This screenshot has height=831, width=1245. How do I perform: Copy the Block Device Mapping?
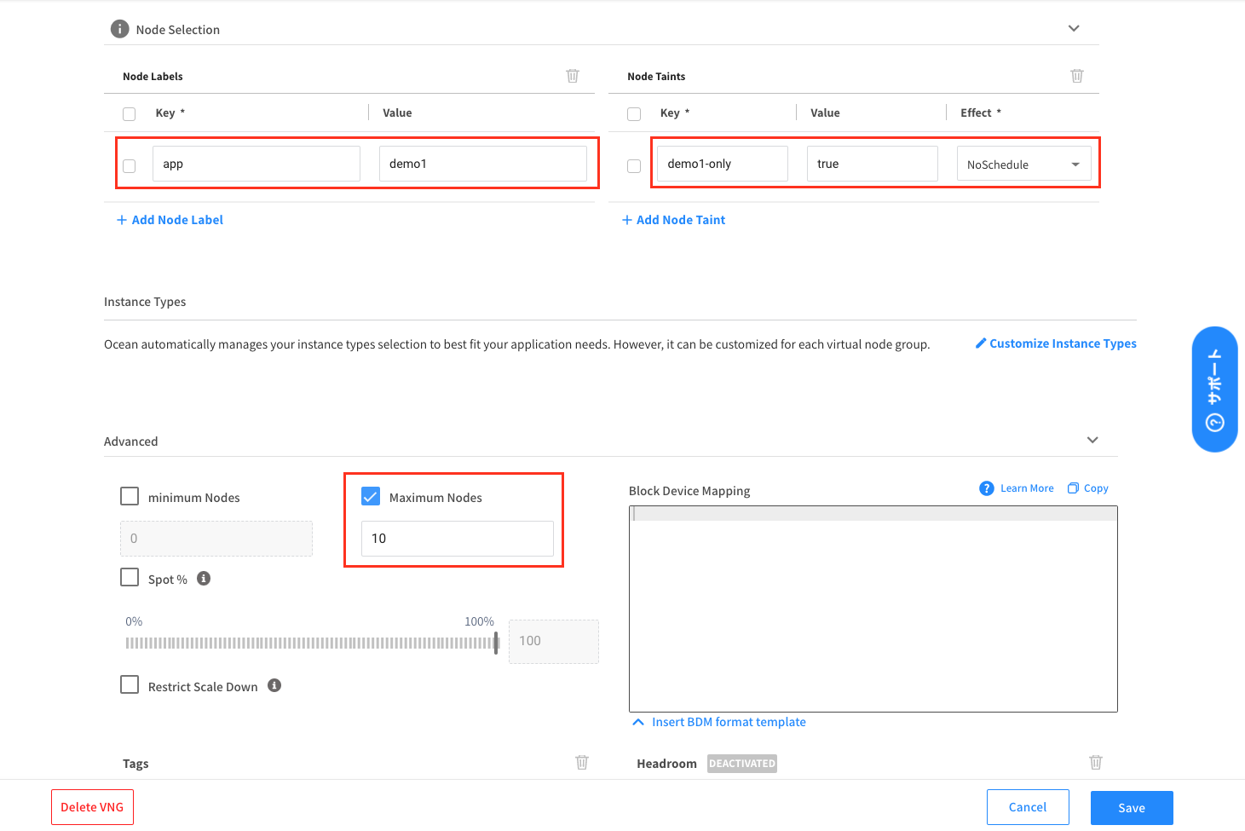pyautogui.click(x=1088, y=488)
